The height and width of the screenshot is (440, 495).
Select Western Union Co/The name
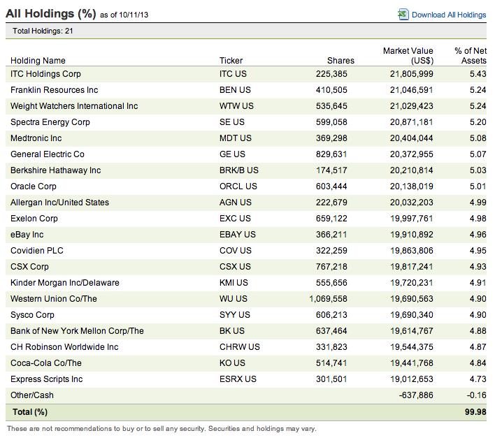pyautogui.click(x=54, y=299)
